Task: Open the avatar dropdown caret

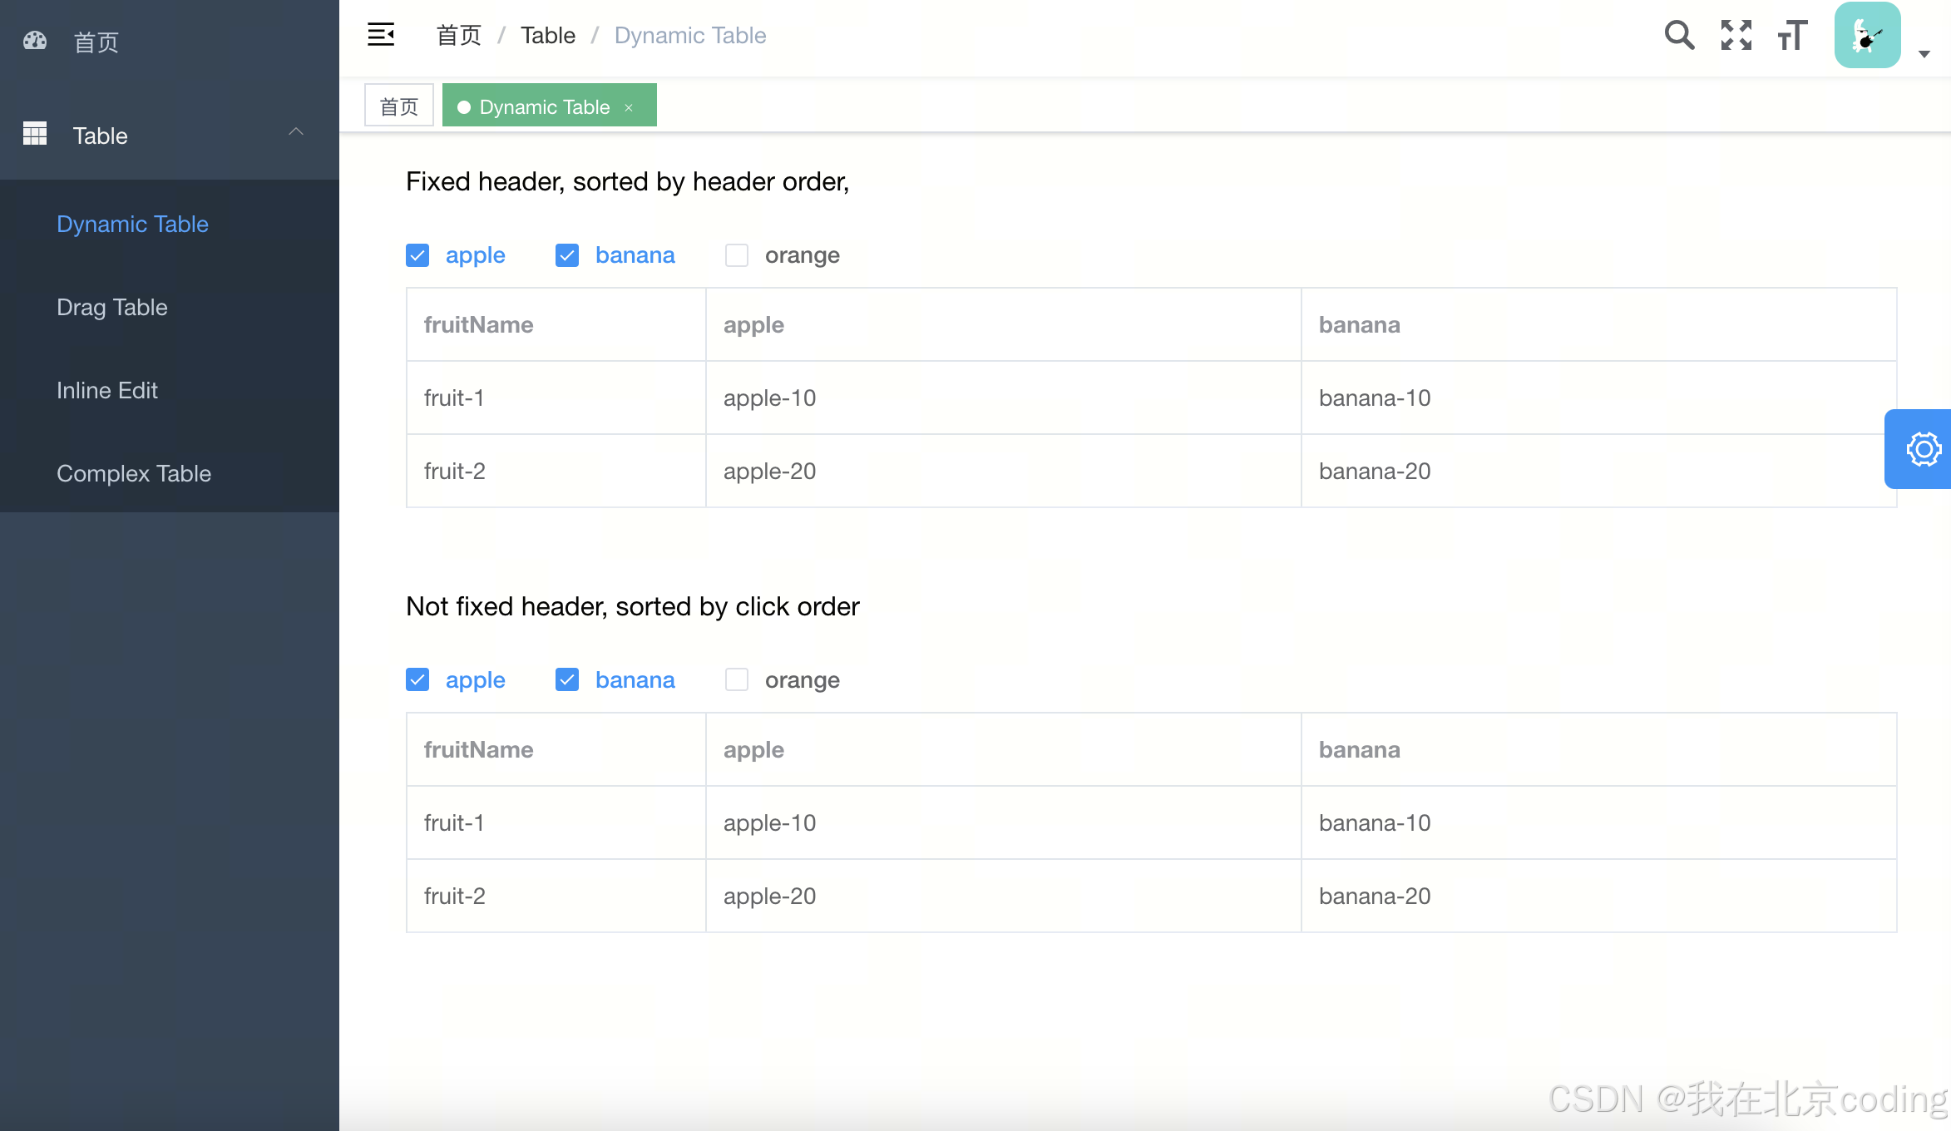Action: coord(1924,54)
